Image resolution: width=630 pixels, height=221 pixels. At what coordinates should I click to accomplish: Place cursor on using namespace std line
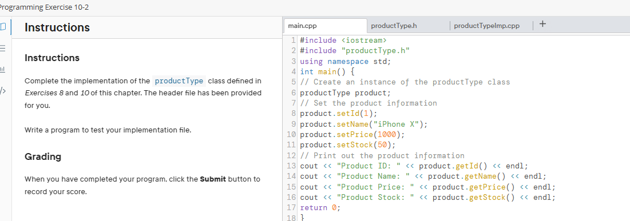tap(346, 61)
